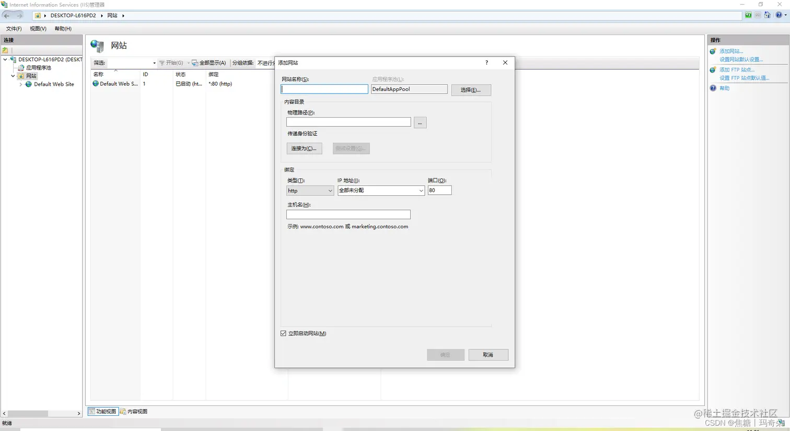
Task: Click the forward navigation arrow
Action: (19, 16)
